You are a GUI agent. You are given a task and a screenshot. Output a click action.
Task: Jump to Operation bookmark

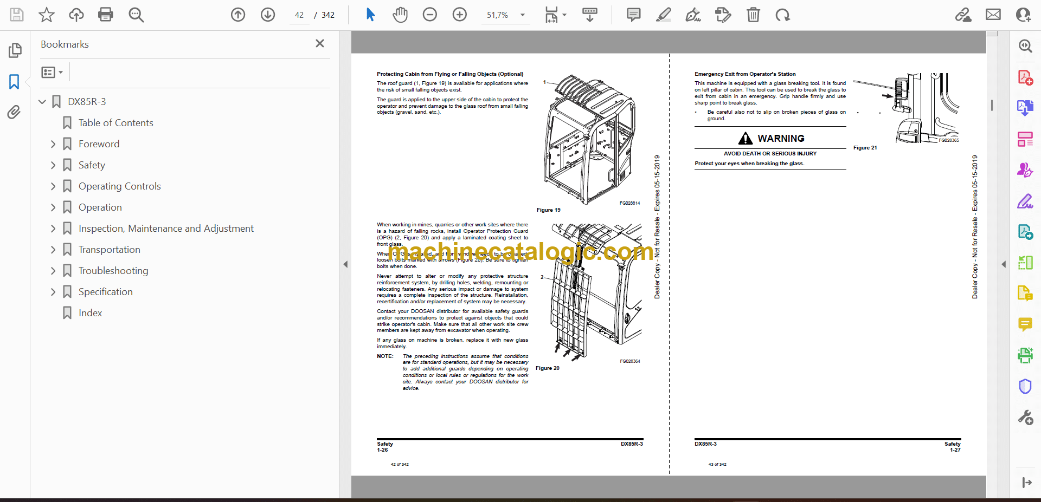pos(100,207)
